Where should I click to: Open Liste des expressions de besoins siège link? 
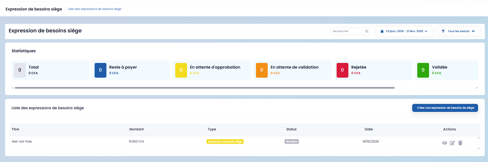[x=95, y=9]
